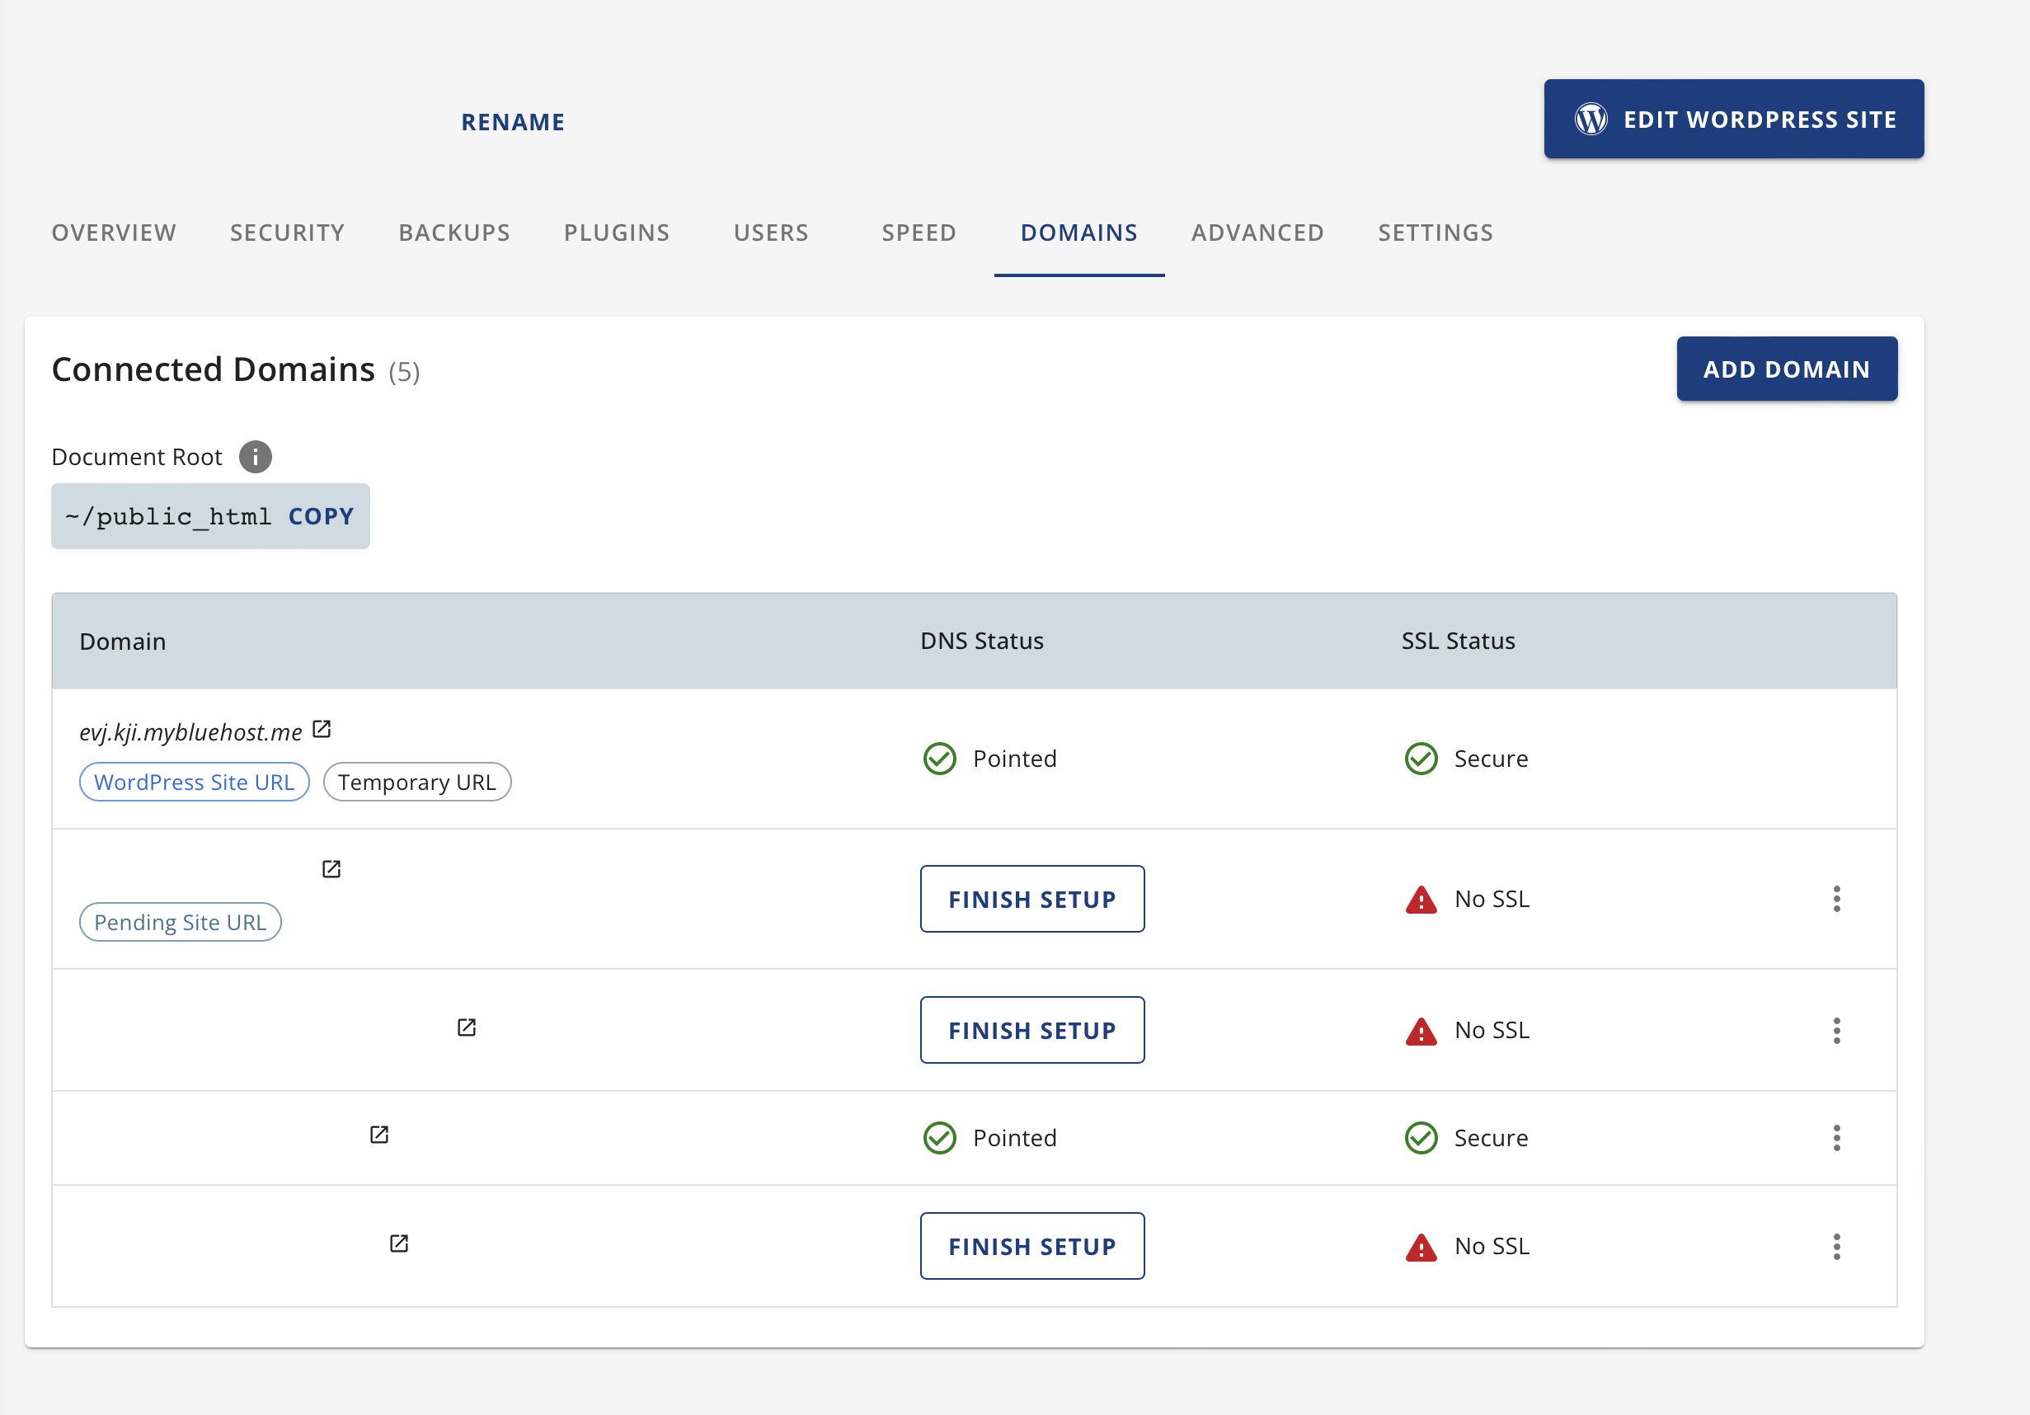
Task: Select the Domains tab
Action: (1079, 233)
